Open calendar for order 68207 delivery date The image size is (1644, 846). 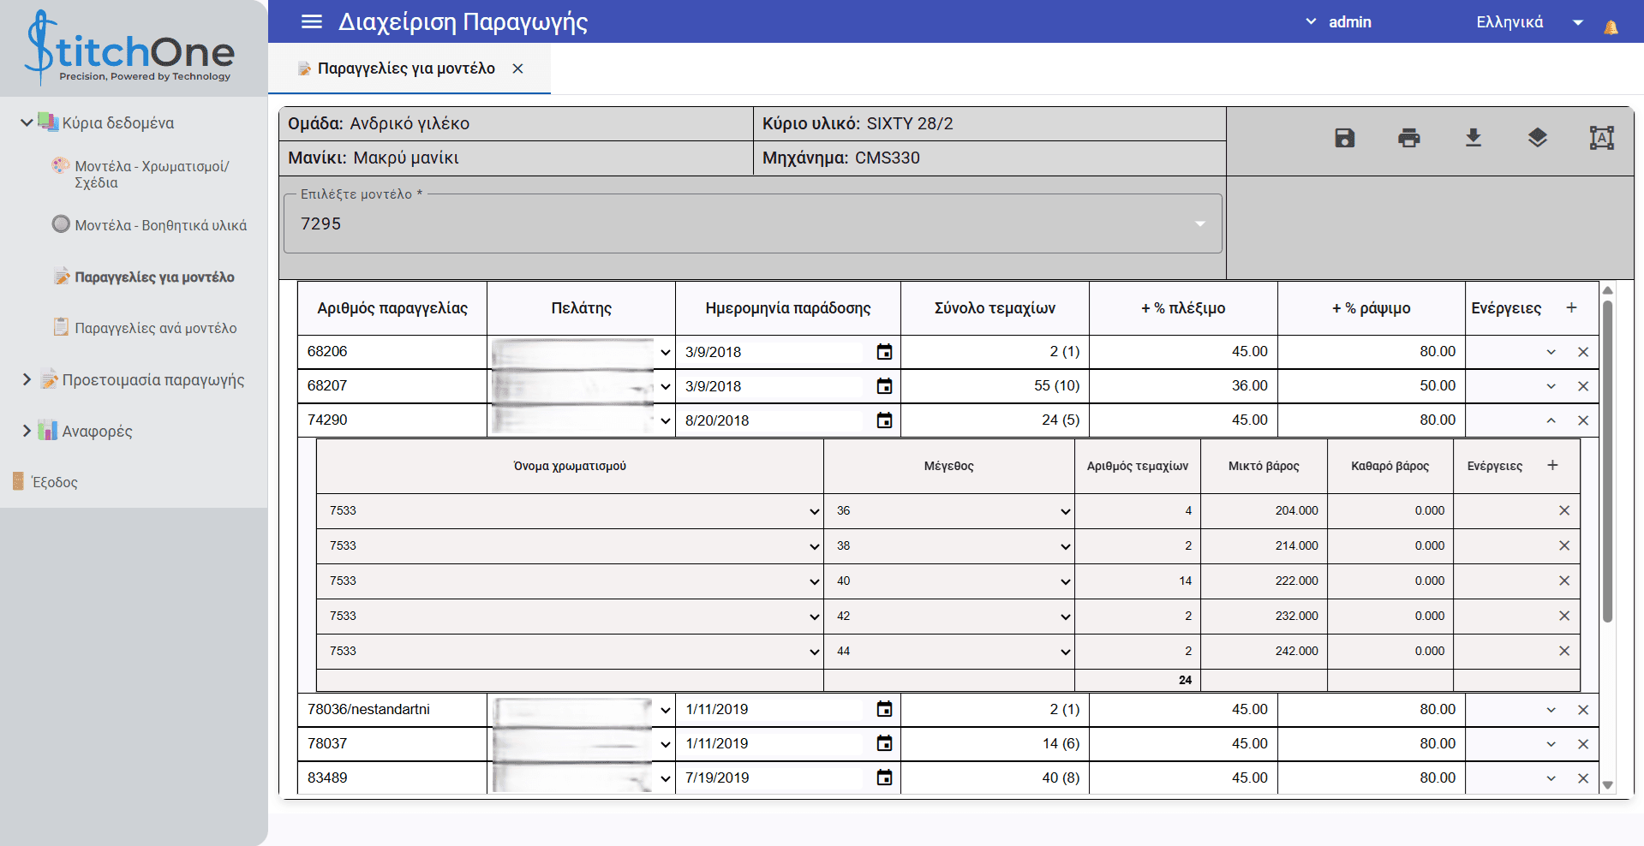(885, 386)
